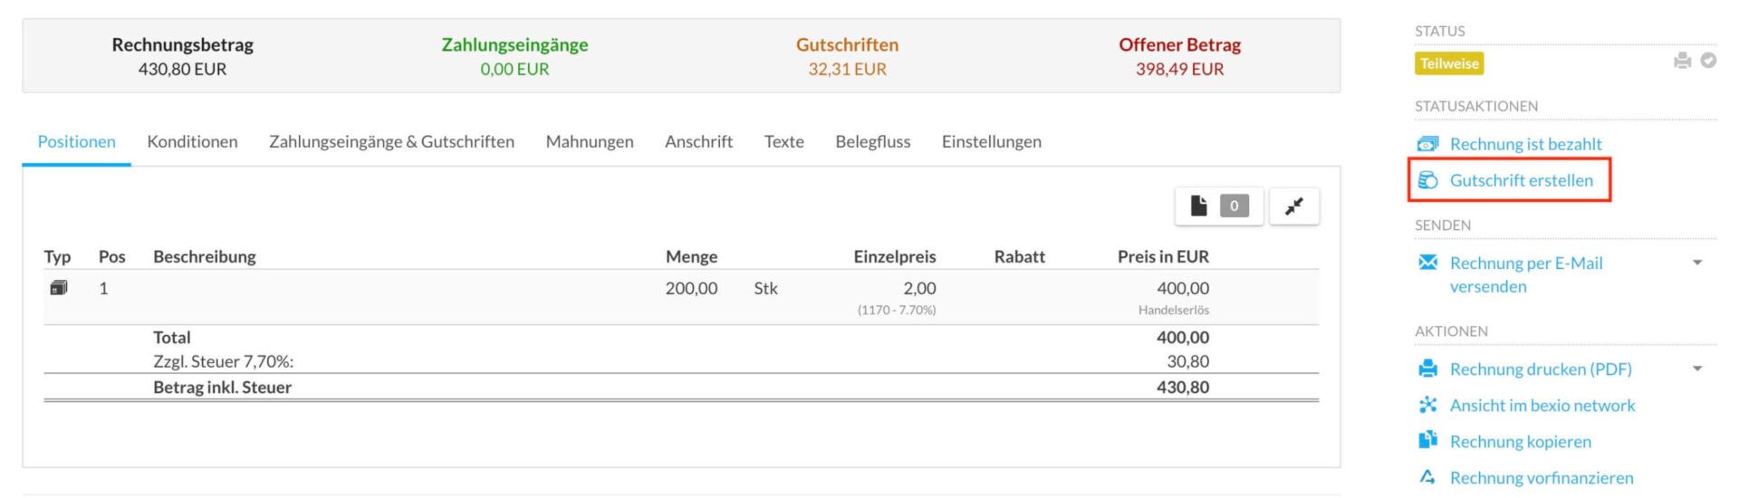1739x498 pixels.
Task: Expand the Rechnung drucken dropdown arrow
Action: tap(1697, 369)
